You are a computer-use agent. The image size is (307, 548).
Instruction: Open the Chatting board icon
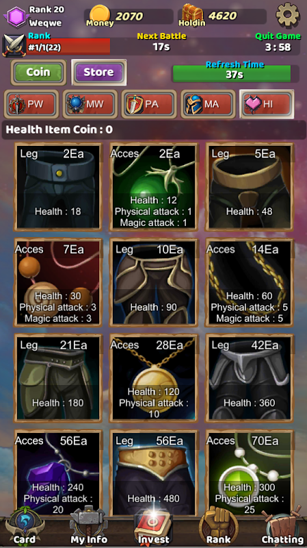[x=282, y=527]
